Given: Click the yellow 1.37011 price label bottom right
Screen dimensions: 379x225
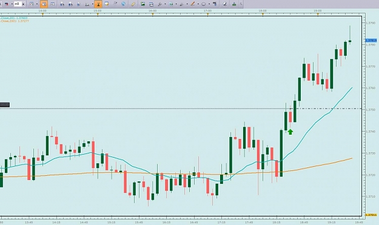Looking at the screenshot, I should point(371,215).
